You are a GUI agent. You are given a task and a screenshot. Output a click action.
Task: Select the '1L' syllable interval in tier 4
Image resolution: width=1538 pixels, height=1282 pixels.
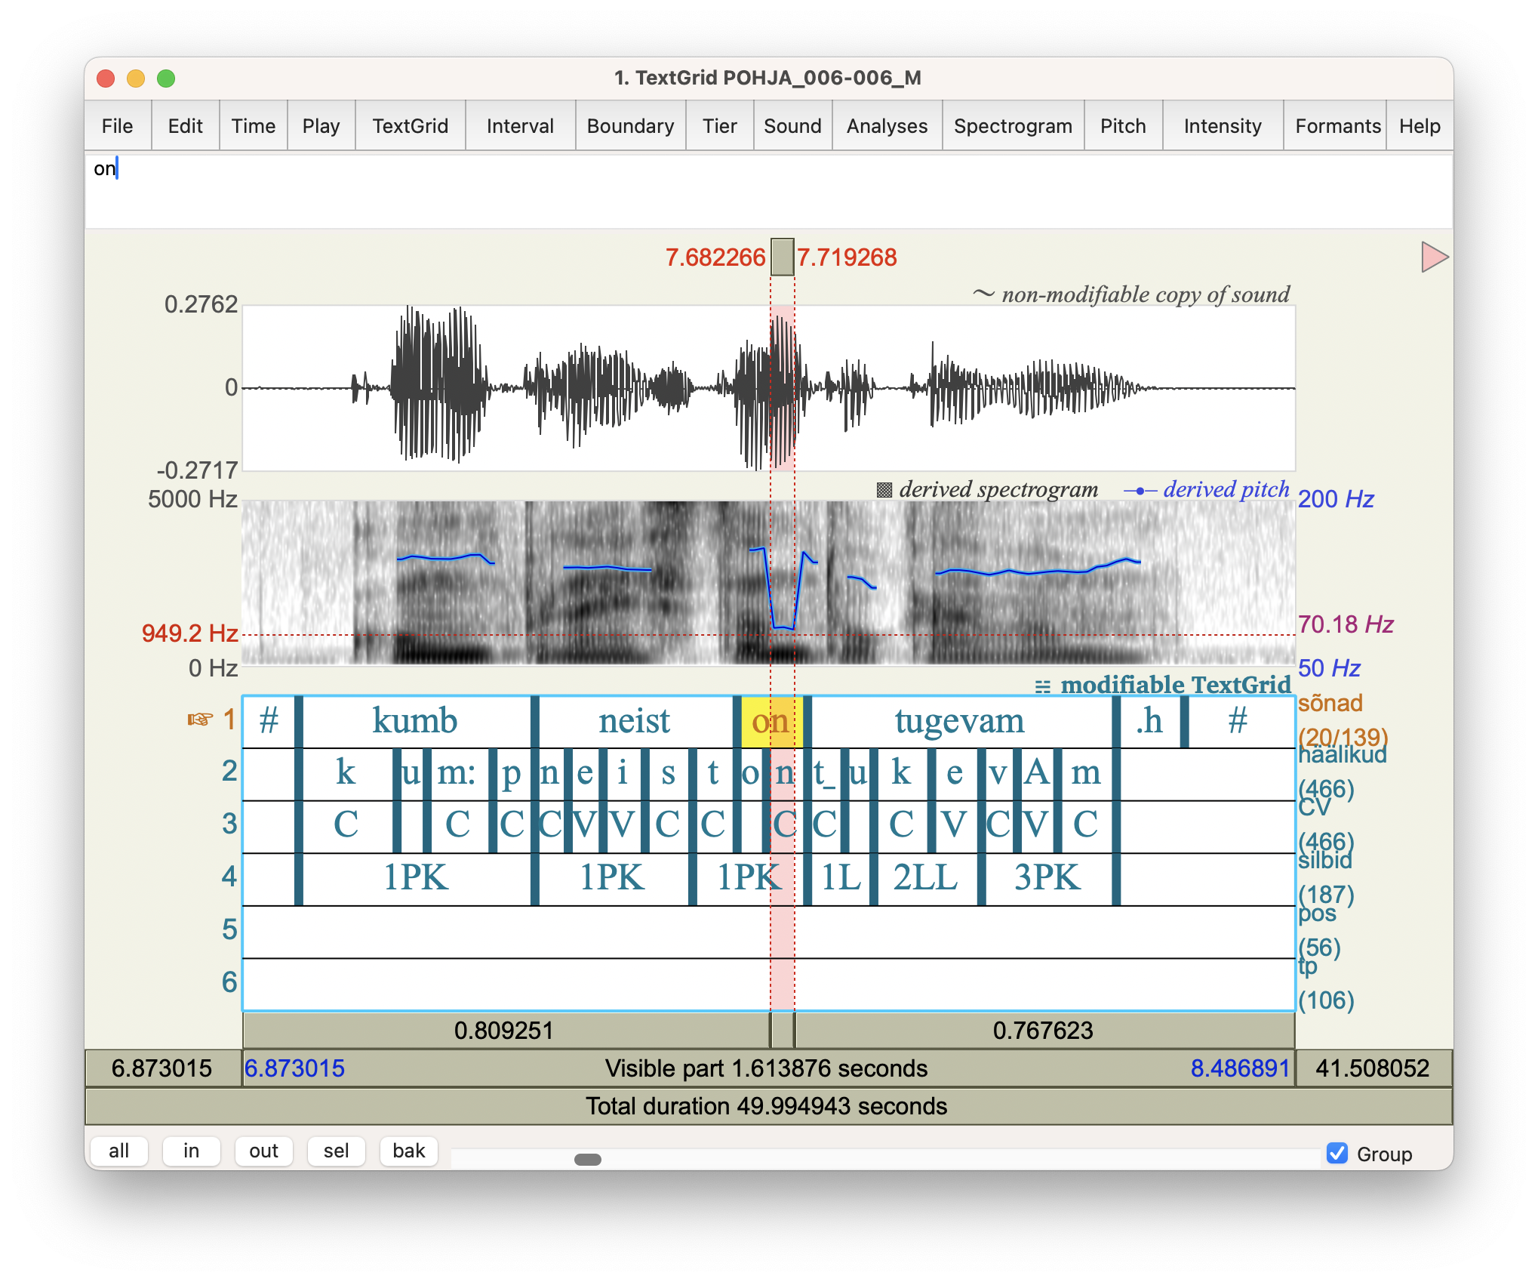(x=841, y=878)
